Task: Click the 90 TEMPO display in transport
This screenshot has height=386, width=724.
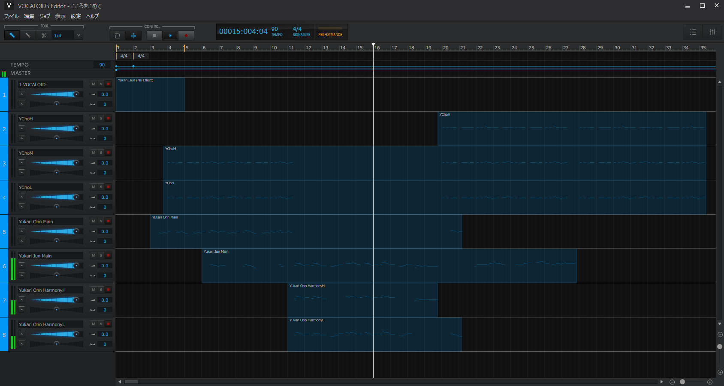Action: tap(277, 32)
